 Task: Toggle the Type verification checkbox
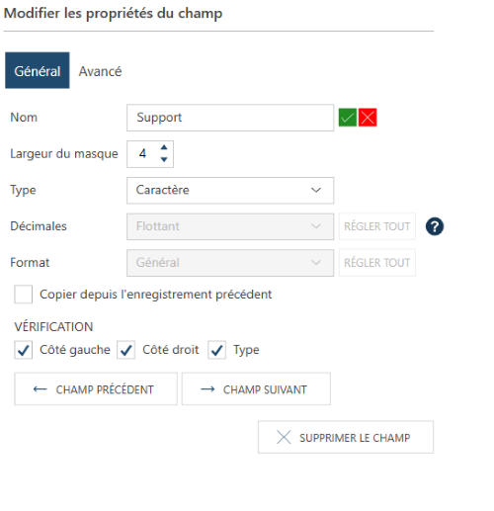[x=216, y=350]
